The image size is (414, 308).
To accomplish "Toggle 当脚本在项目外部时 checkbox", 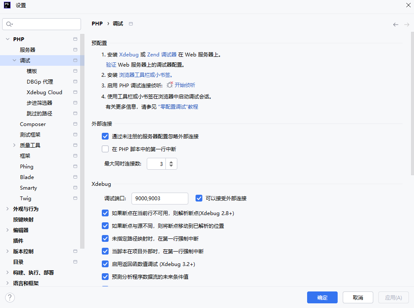I will (x=105, y=251).
